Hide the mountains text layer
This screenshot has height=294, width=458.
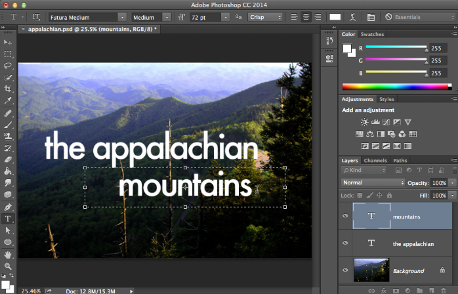[x=345, y=215]
